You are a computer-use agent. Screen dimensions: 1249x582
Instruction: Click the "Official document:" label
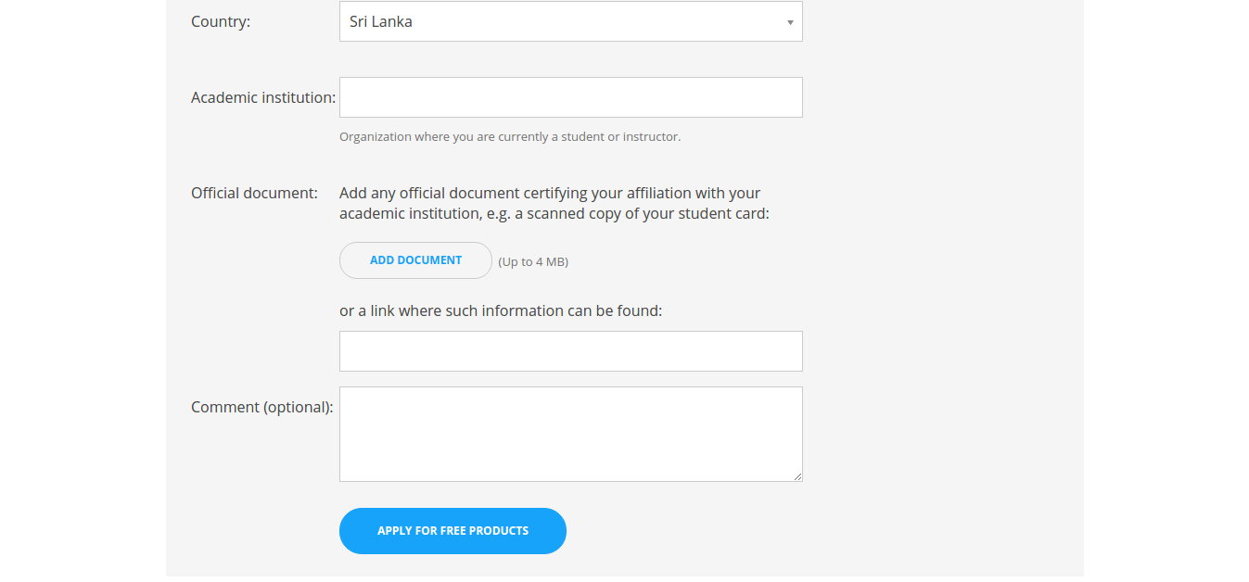254,193
